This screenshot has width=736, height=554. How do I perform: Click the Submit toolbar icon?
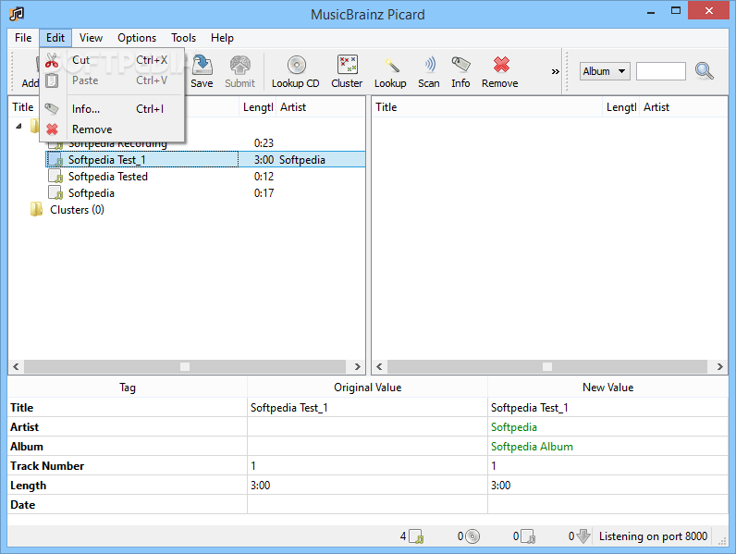pos(239,66)
